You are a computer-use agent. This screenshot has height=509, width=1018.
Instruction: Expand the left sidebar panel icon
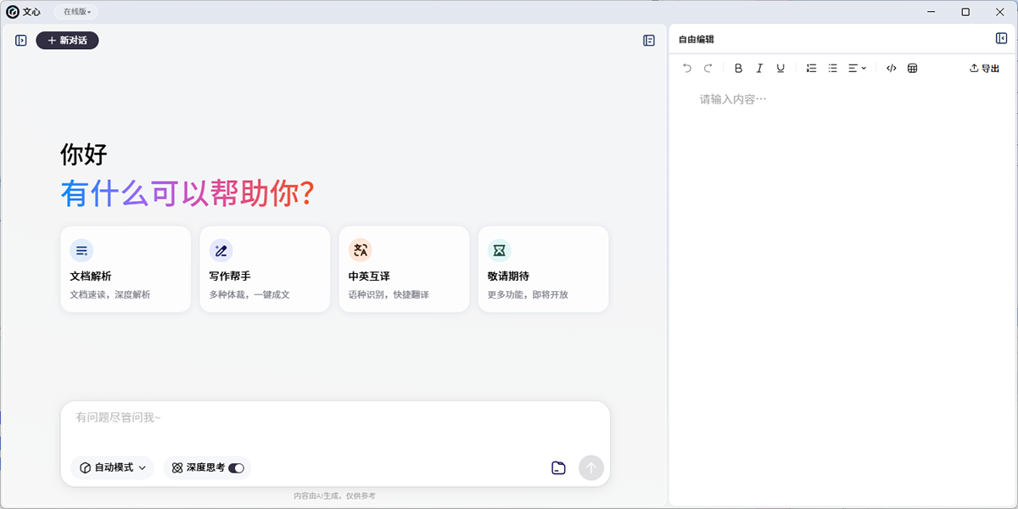21,40
